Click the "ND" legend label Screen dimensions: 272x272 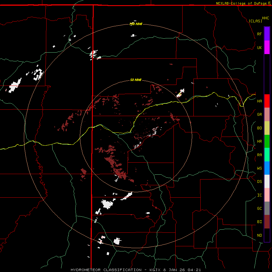(x=259, y=235)
